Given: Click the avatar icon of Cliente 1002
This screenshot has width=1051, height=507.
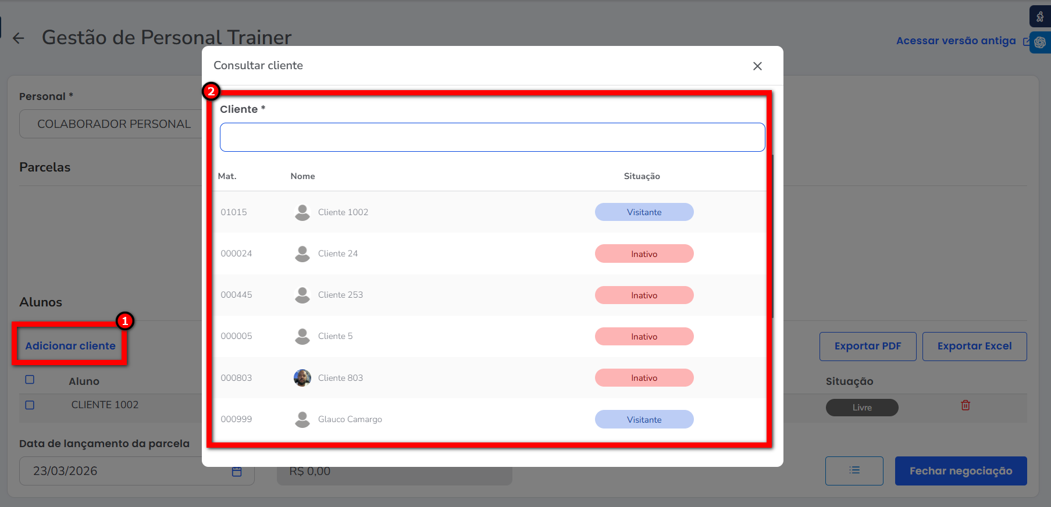Looking at the screenshot, I should pos(302,212).
